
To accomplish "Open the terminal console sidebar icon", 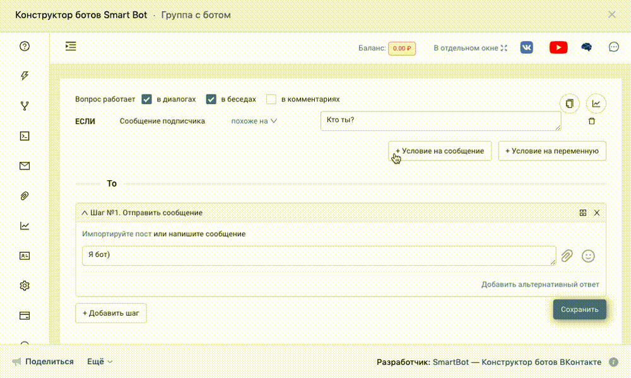I will tap(25, 136).
